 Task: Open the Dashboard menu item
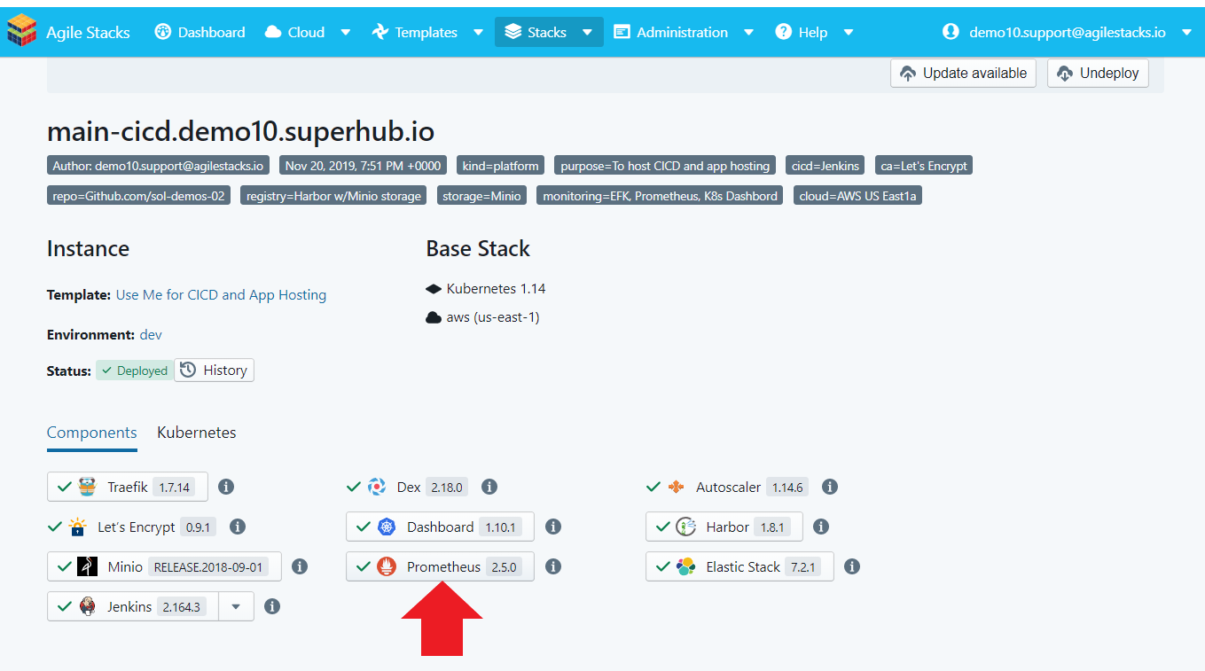(200, 32)
